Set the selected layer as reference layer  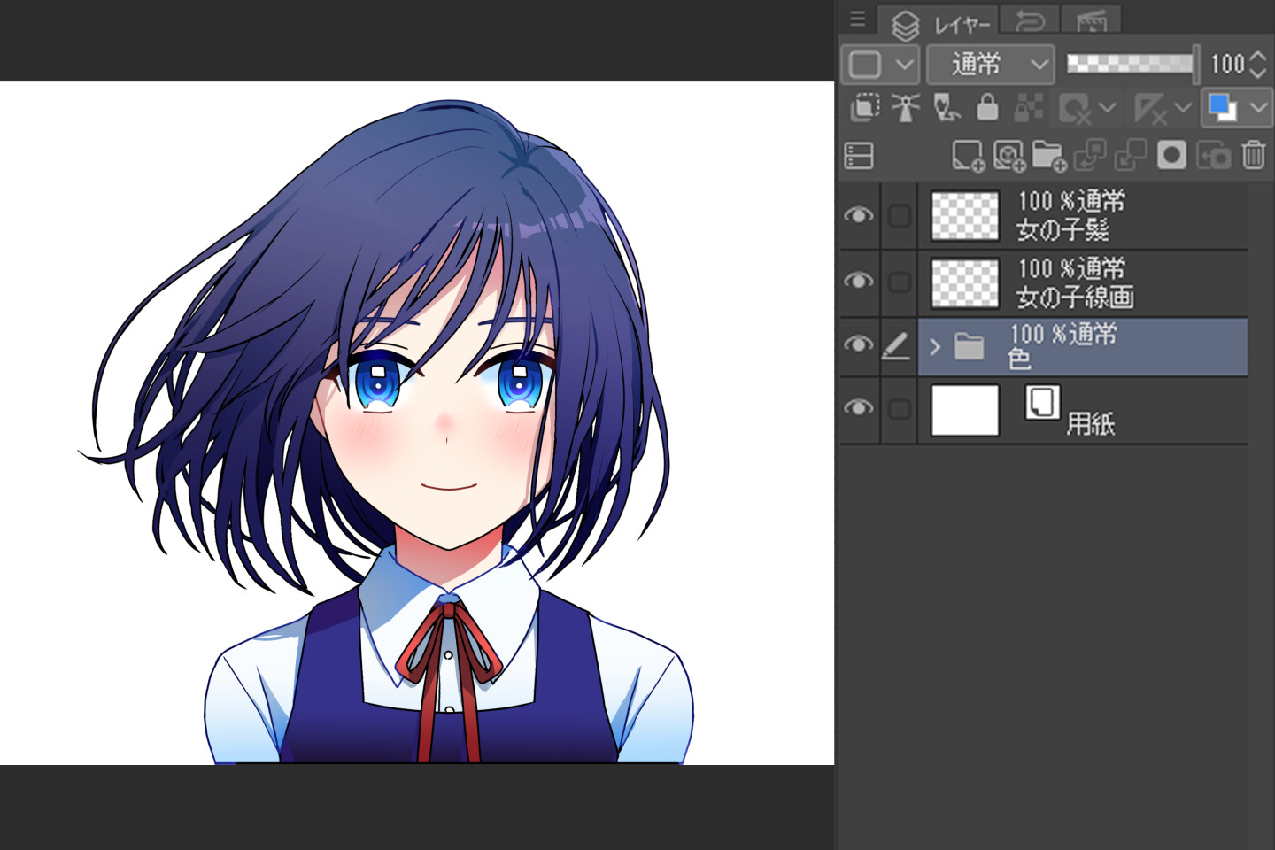(904, 108)
